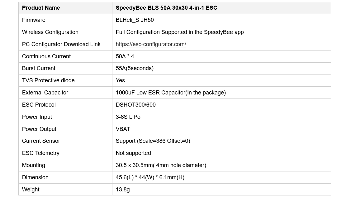
Task: Select the "55A(5seconds)" value
Action: coord(135,68)
